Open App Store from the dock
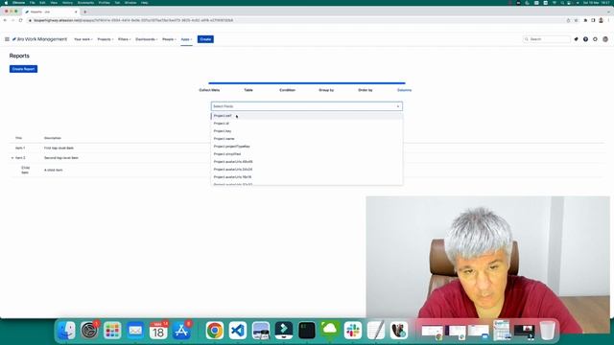The width and height of the screenshot is (614, 345). click(181, 331)
